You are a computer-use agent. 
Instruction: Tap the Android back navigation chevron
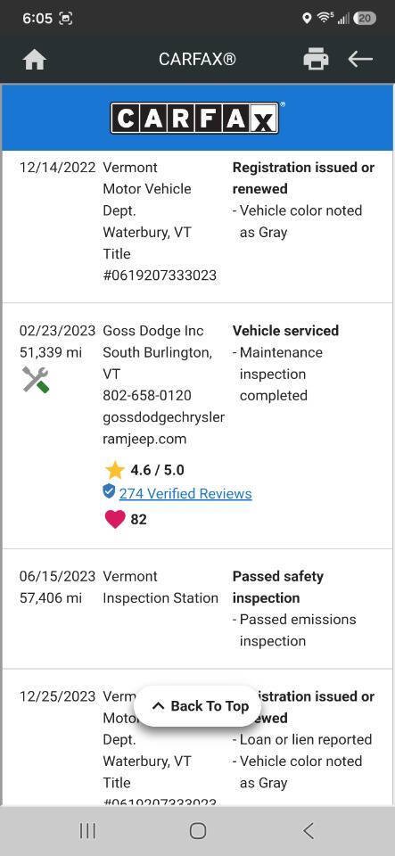coord(309,831)
